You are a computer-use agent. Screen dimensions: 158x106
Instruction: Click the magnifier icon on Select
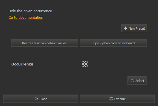[132, 80]
